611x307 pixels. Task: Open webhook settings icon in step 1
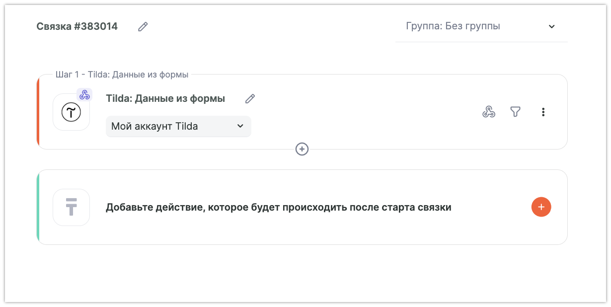pos(489,112)
